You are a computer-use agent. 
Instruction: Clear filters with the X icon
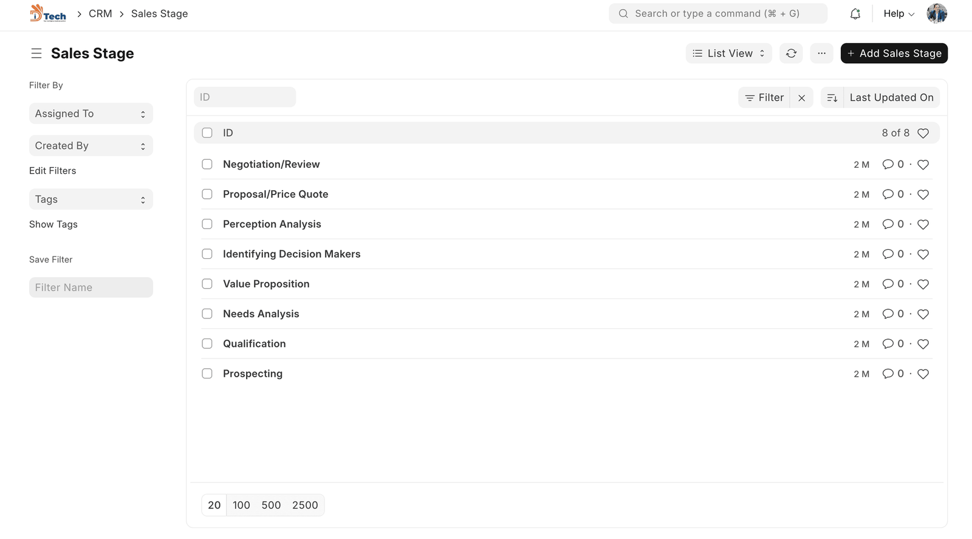[802, 98]
